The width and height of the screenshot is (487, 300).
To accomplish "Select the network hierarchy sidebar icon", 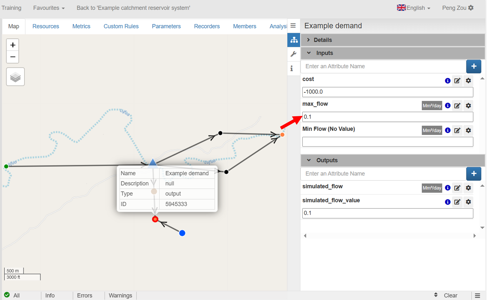I will 294,40.
